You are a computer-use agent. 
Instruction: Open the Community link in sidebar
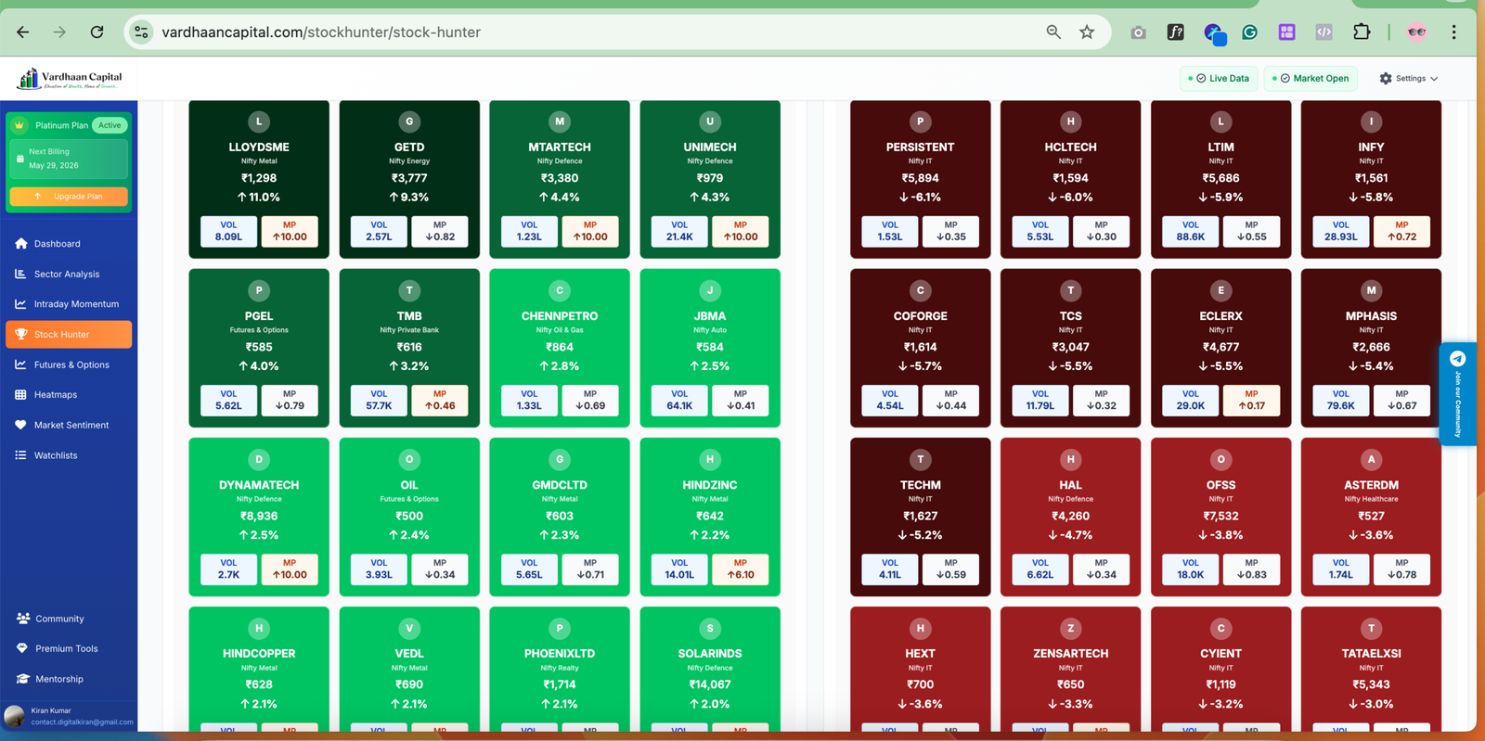[59, 619]
